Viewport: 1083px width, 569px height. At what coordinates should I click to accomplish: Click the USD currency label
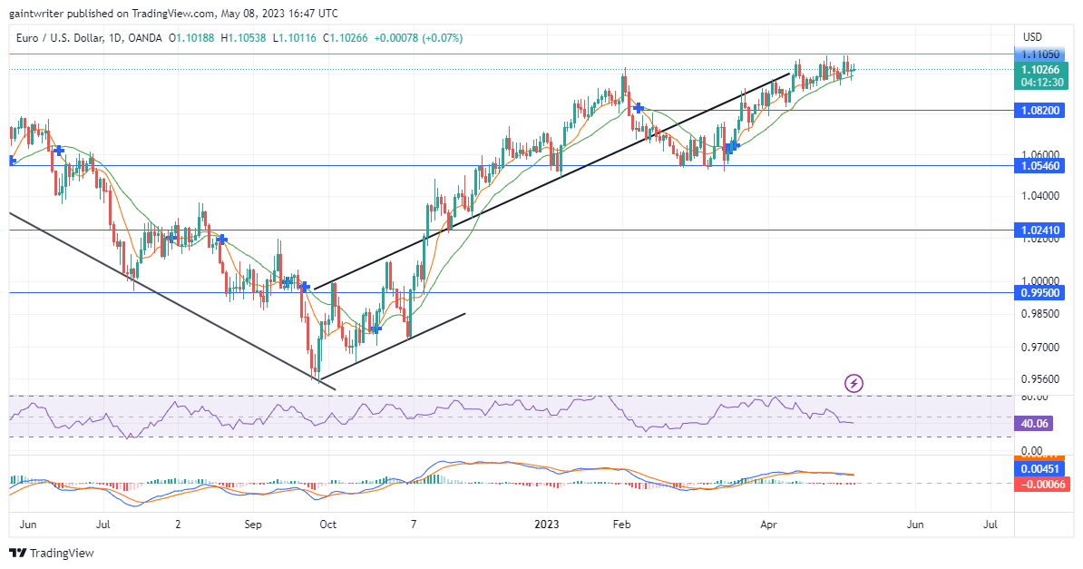point(1032,36)
